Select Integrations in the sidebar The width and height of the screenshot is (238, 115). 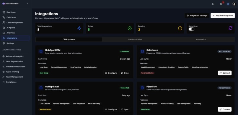pyautogui.click(x=15, y=38)
